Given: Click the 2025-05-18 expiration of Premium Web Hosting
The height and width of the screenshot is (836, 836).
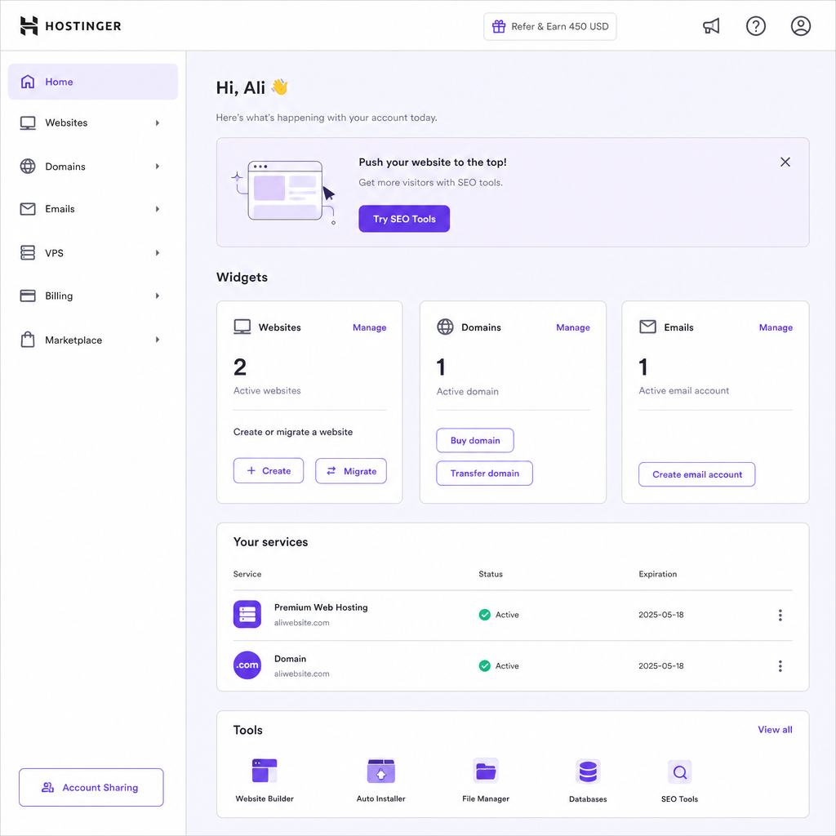Looking at the screenshot, I should (x=661, y=615).
